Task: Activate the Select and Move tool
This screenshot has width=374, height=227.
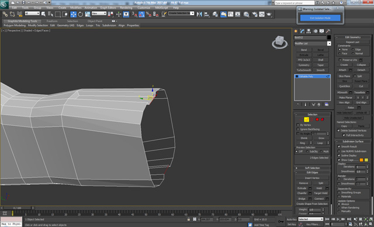Action: 74,14
